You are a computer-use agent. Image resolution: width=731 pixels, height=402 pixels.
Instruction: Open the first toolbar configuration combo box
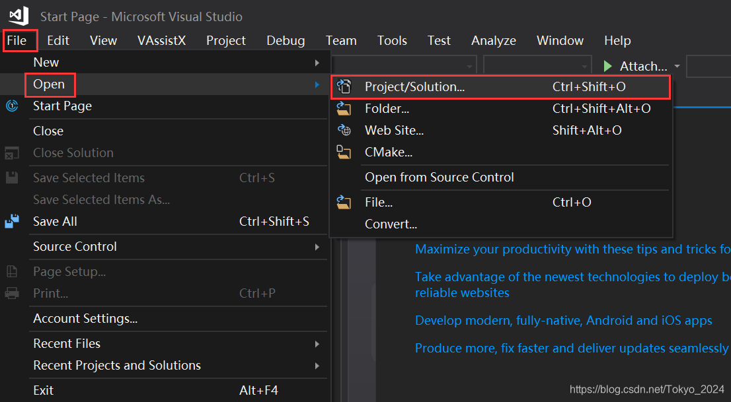tap(404, 66)
